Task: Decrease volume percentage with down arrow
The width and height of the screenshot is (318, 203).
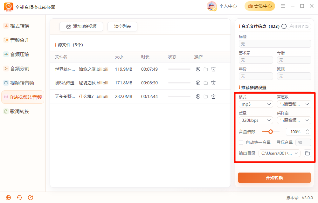Action: click(x=308, y=134)
